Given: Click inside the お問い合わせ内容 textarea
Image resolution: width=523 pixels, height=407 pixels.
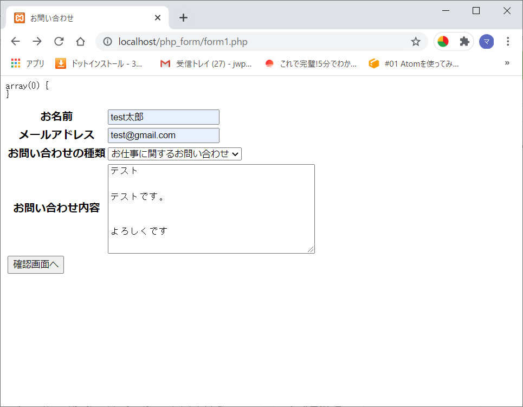Looking at the screenshot, I should (211, 209).
